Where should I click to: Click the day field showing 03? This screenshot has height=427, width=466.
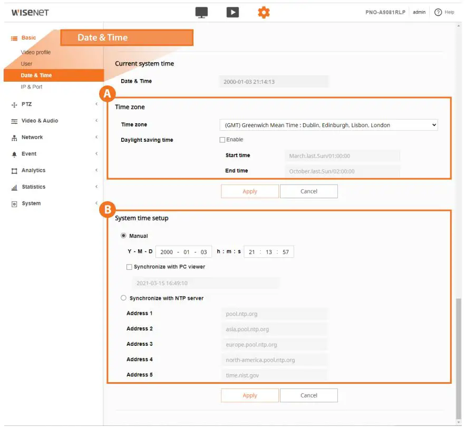click(203, 252)
